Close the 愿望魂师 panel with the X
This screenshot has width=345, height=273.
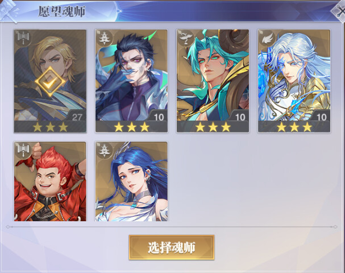tap(339, 11)
